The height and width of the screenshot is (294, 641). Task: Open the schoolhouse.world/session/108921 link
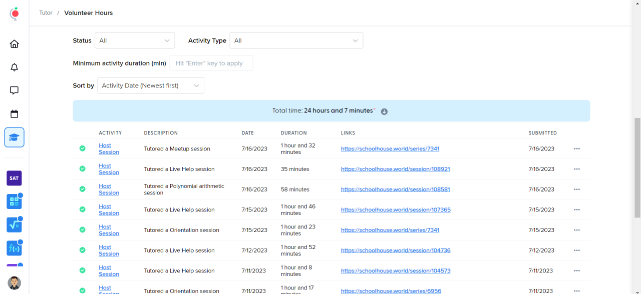pos(395,169)
